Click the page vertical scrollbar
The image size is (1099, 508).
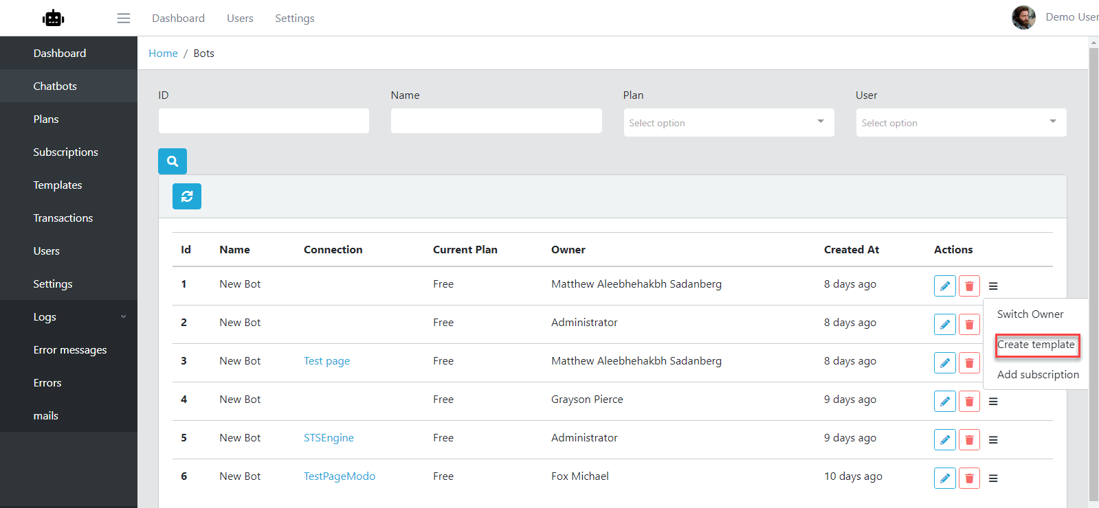1094,275
